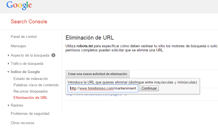Image resolution: width=218 pixels, height=131 pixels.
Task: Open Otros recursos
Action: pos(22,123)
